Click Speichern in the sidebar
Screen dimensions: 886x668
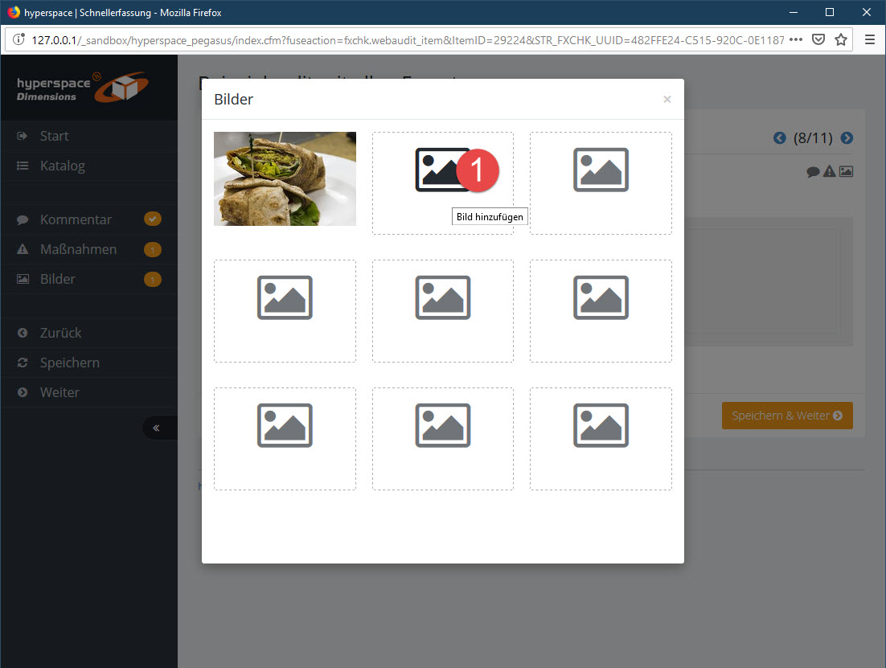pyautogui.click(x=69, y=363)
